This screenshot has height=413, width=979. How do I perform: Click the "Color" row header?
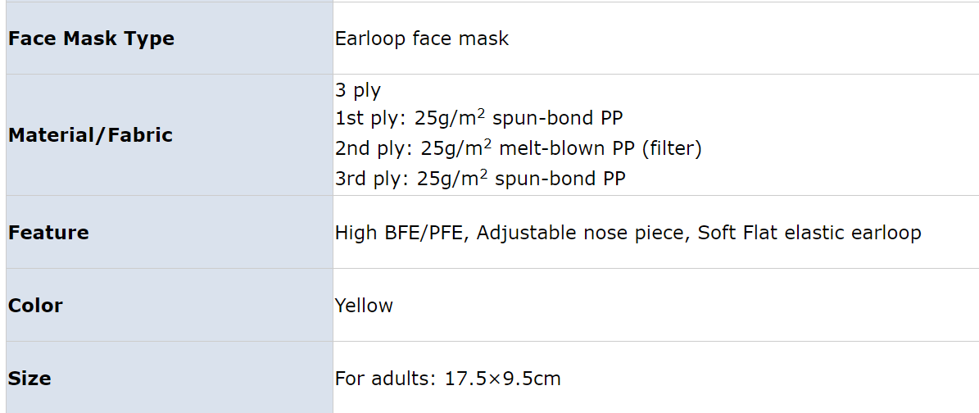click(x=35, y=306)
